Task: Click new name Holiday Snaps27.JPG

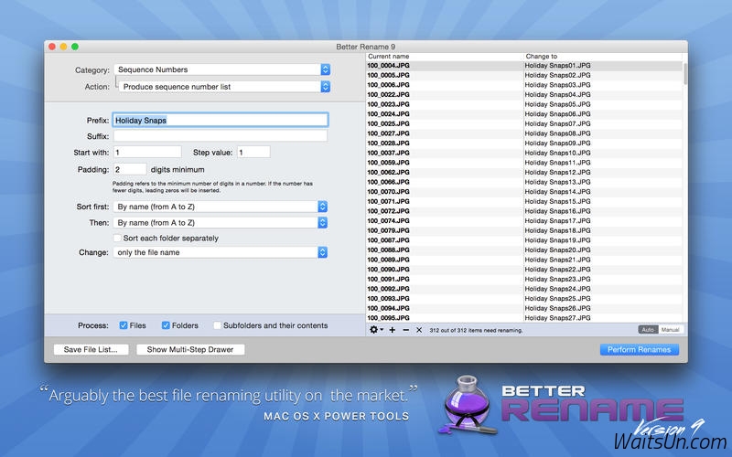Action: click(x=557, y=318)
